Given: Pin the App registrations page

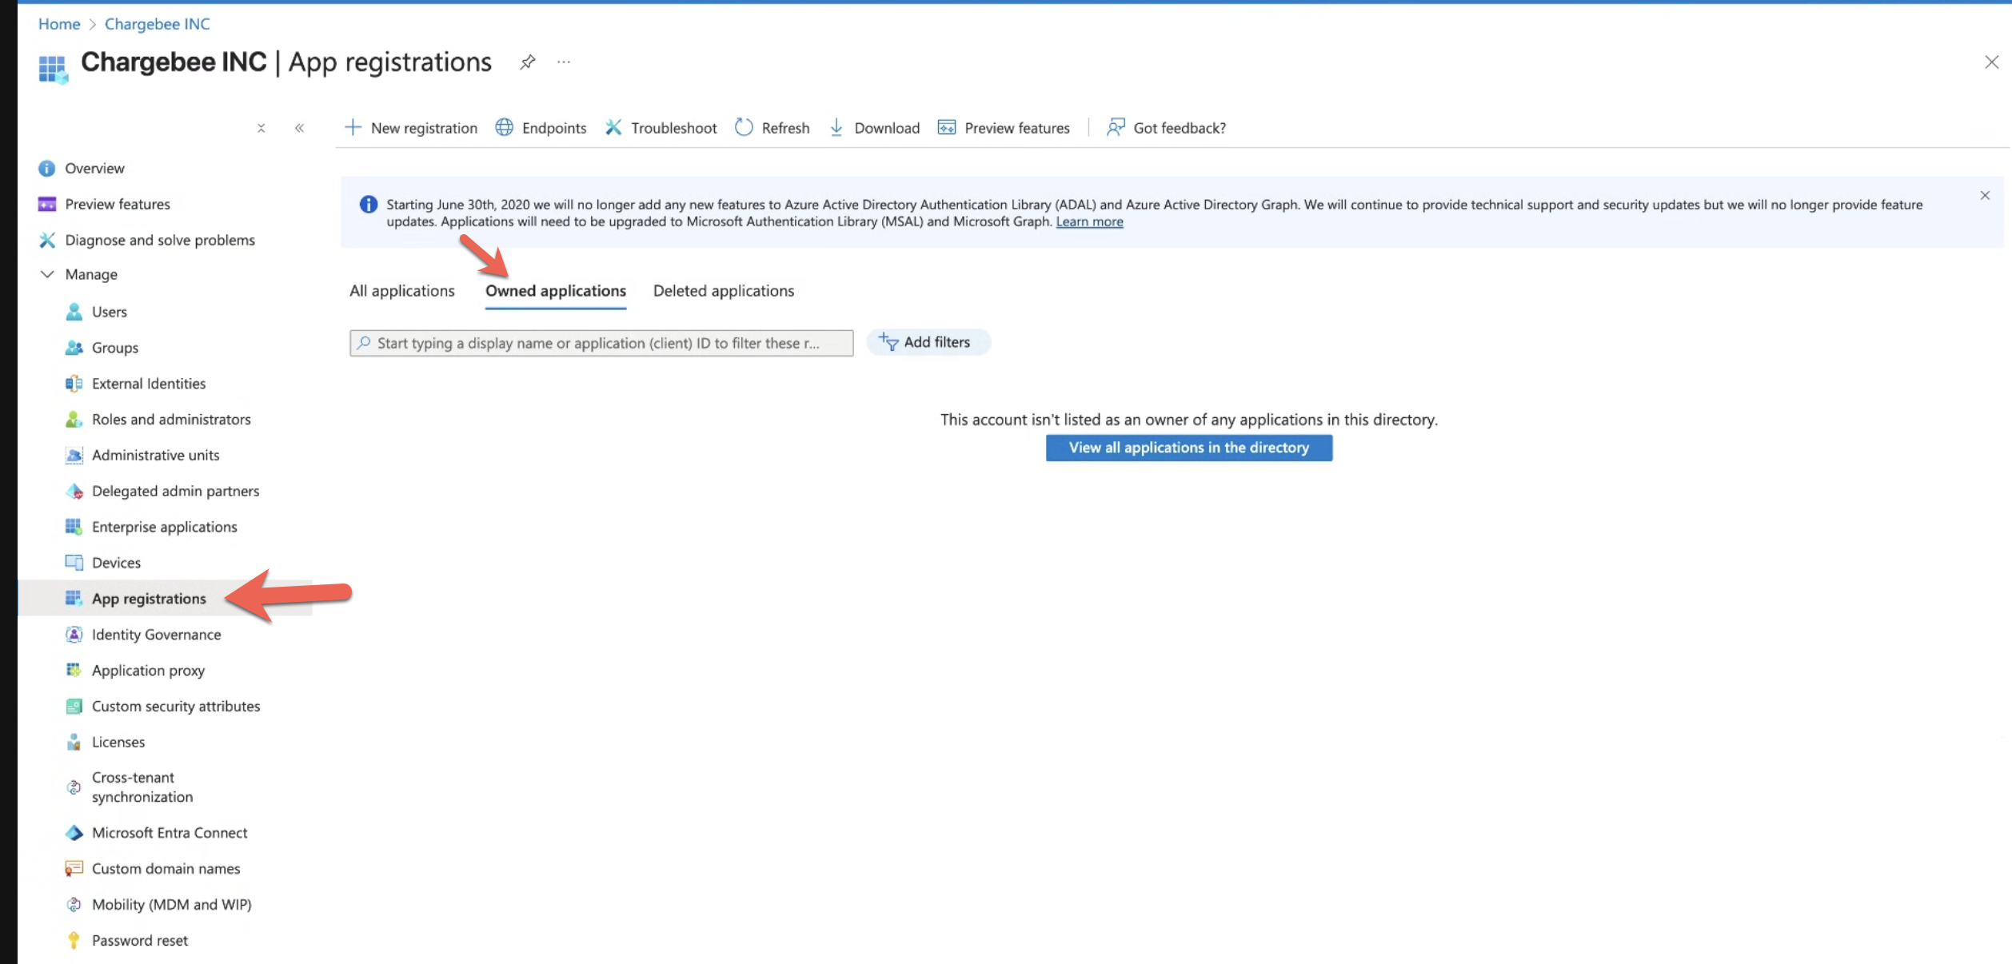Looking at the screenshot, I should tap(527, 62).
